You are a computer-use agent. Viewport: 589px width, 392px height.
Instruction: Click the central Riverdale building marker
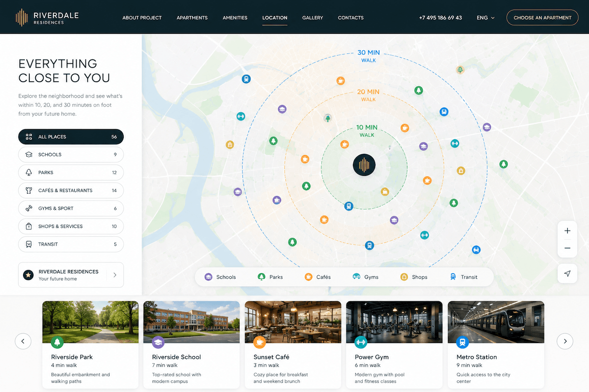click(364, 165)
